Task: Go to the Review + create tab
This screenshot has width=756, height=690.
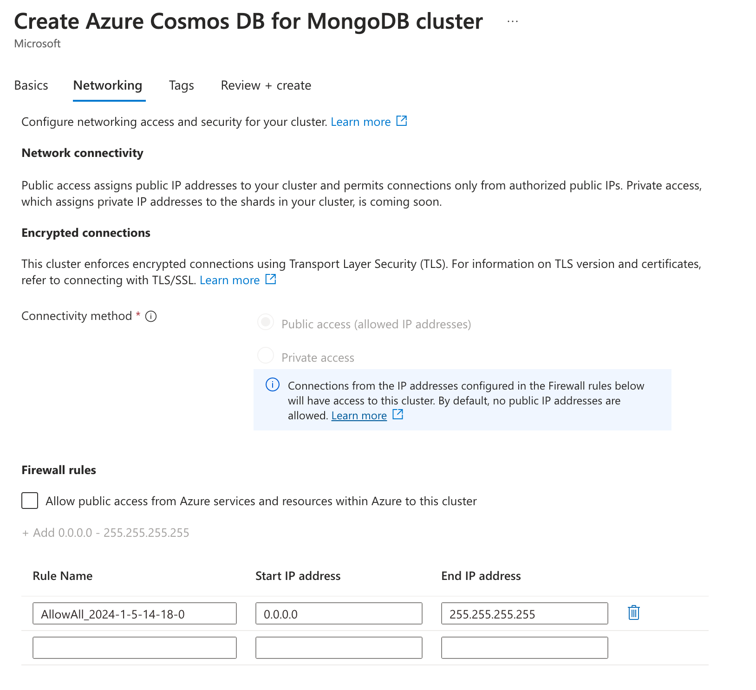Action: (266, 85)
